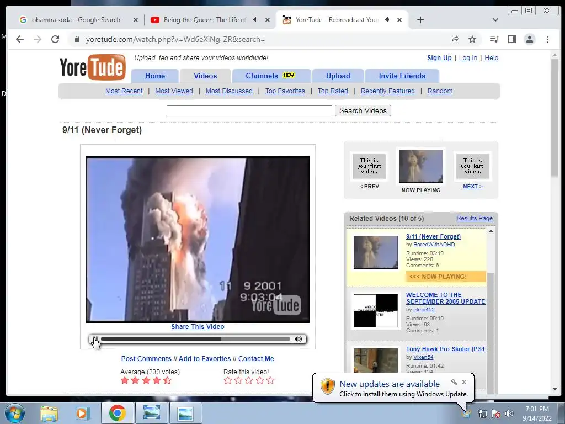Open the WELCOME TO THE SEPTEMBER 2005 UPDATE video

click(x=446, y=298)
